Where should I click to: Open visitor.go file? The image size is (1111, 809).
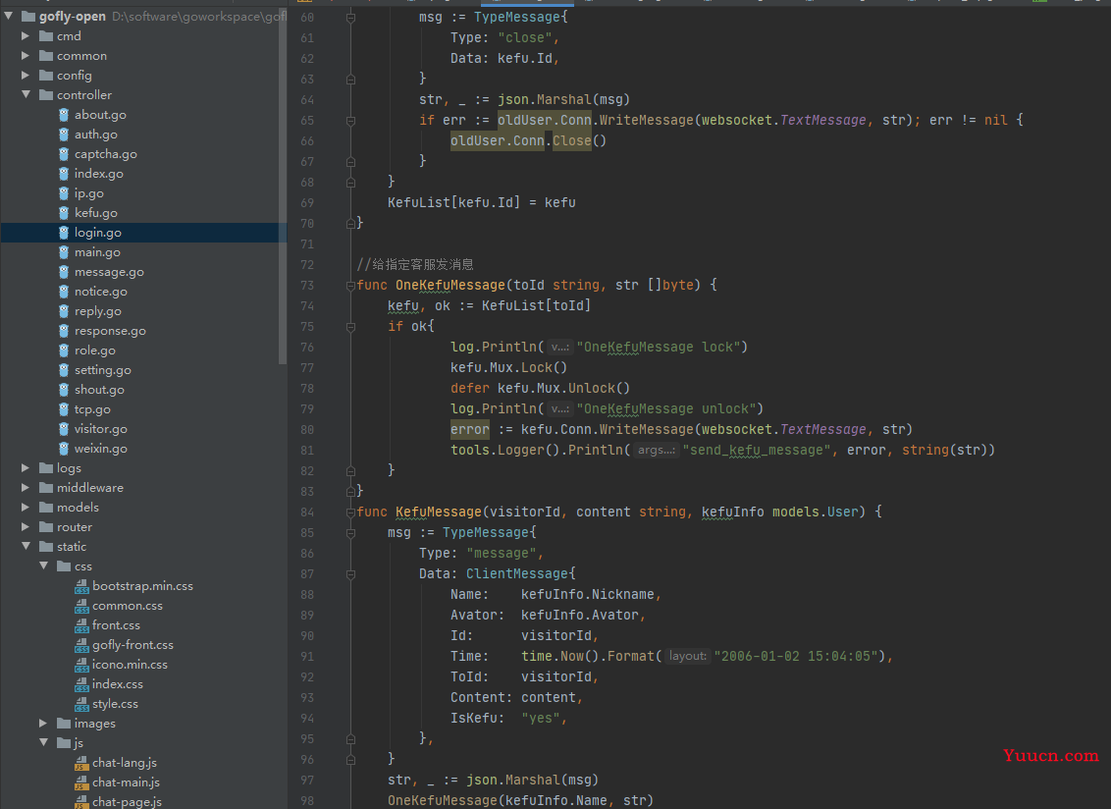(x=101, y=429)
